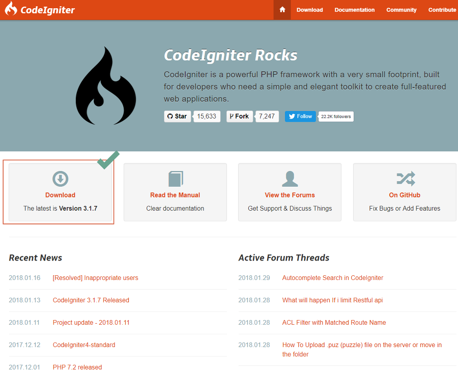This screenshot has height=371, width=458.
Task: Open 'CodeIgniter4-standard' news item
Action: click(x=84, y=345)
